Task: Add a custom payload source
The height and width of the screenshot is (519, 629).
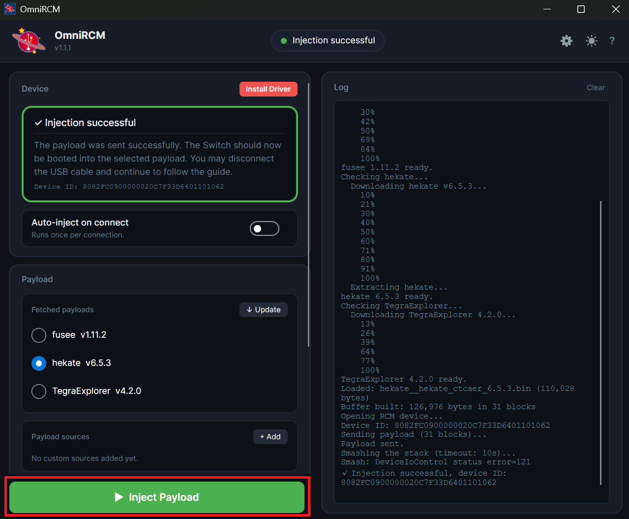Action: coord(270,437)
